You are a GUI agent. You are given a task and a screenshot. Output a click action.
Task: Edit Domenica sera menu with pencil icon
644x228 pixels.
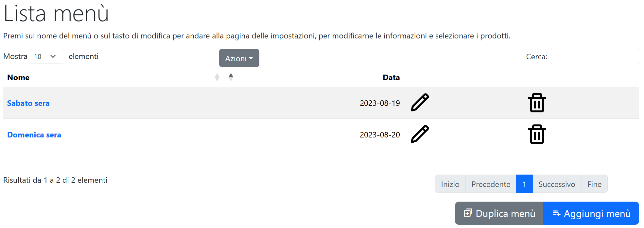point(420,134)
